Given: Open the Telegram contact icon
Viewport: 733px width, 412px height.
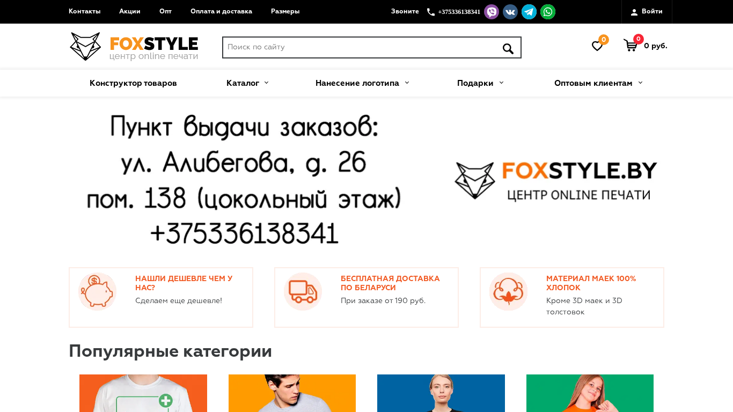Looking at the screenshot, I should coord(529,12).
